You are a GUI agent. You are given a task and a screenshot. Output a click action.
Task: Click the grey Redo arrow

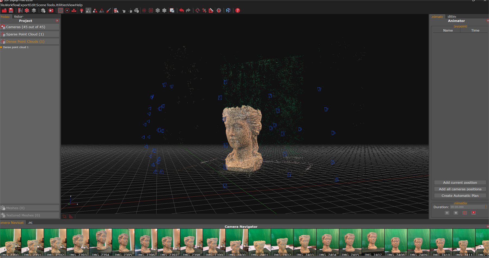coord(188,10)
